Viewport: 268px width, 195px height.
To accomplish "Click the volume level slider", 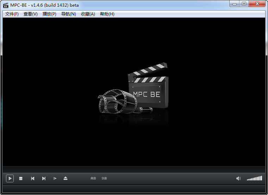I will click(254, 178).
